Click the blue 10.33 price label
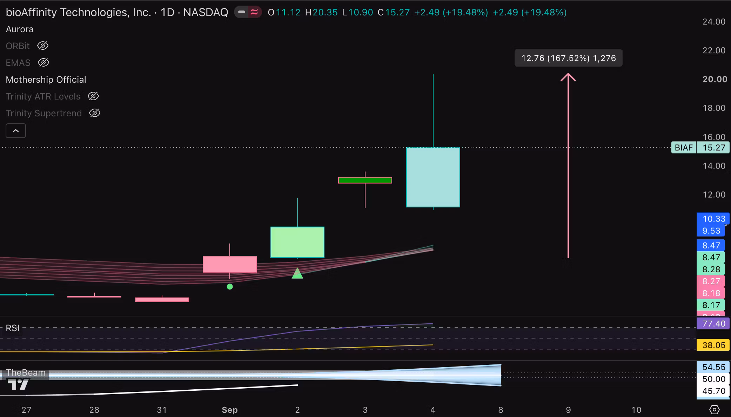 click(713, 219)
